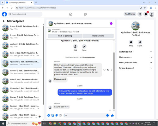The height and width of the screenshot is (126, 158).
Task: Open the emoji picker in message box
Action: 107,116
